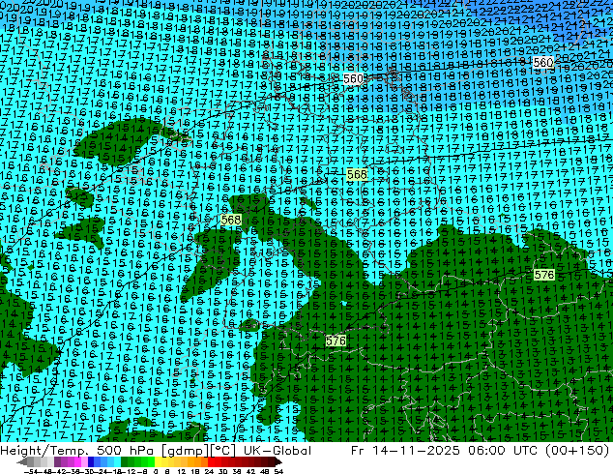Click the bright red swatch in the legend
613x474 pixels.
coord(211,462)
